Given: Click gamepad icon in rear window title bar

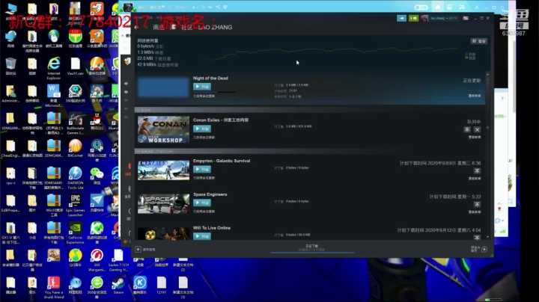Looking at the screenshot, I should click(462, 7).
